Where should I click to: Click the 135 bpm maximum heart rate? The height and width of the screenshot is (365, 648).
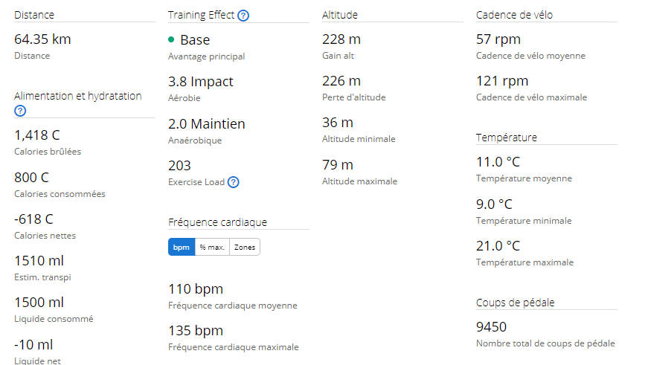click(x=196, y=331)
